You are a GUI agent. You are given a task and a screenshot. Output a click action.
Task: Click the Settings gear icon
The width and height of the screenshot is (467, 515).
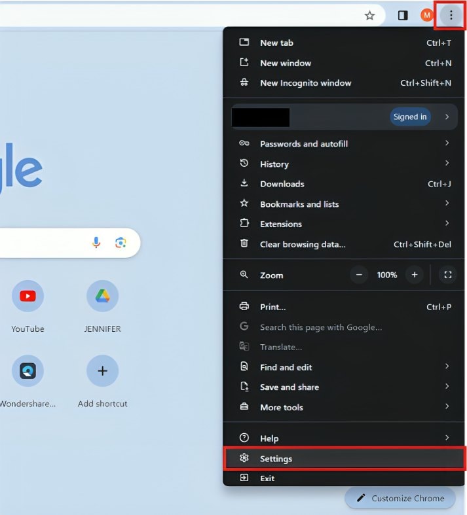pyautogui.click(x=244, y=457)
